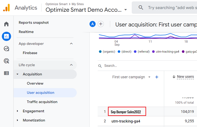Click the search magnifier icon in top bar
Screen dimensions: 197x127
[141, 8]
